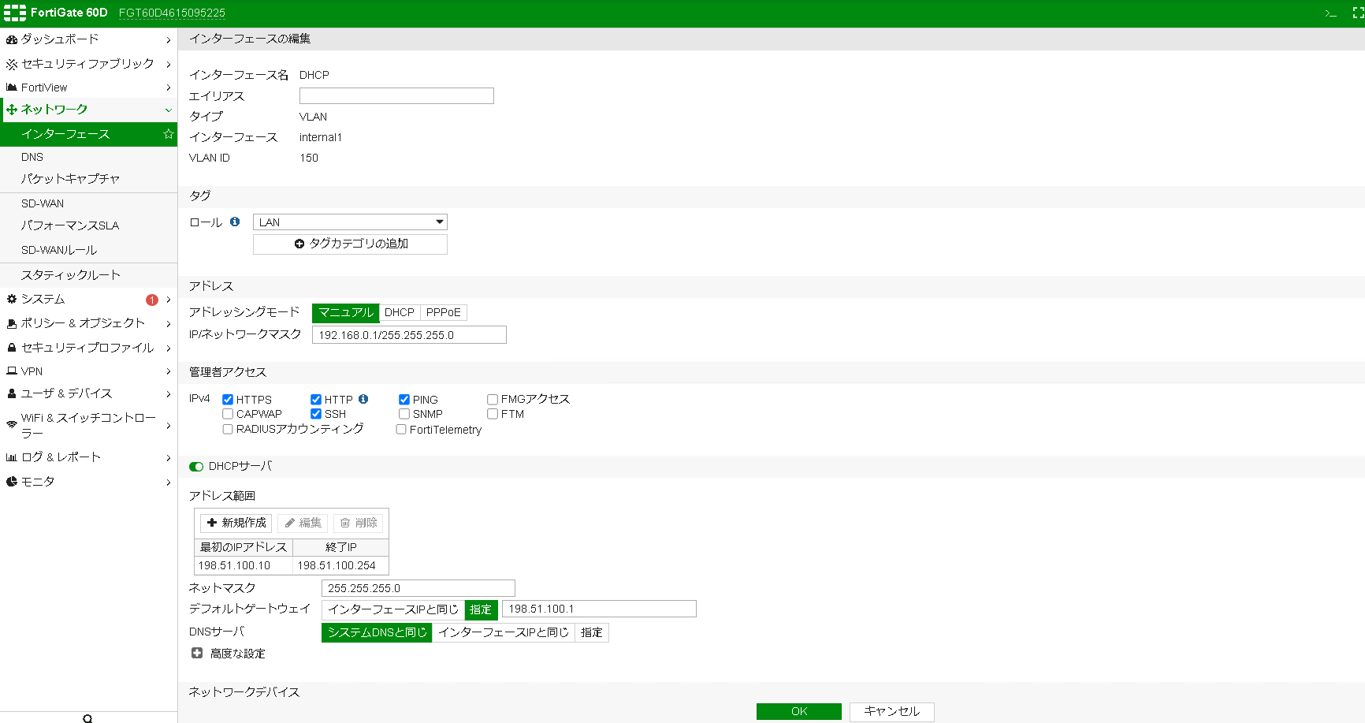Click the red notification badge on System
The width and height of the screenshot is (1365, 723).
(x=152, y=300)
